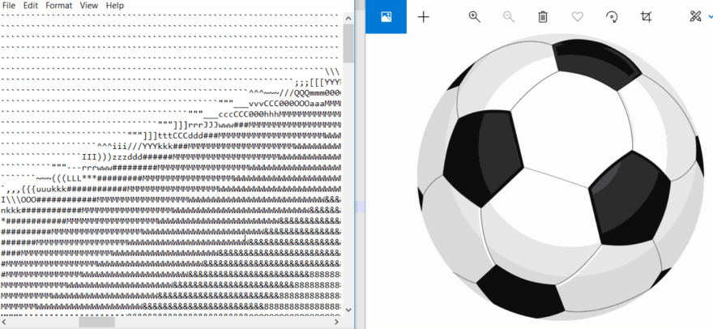Click Notepad vertical scrollbar up arrow
The image size is (713, 329).
click(348, 18)
